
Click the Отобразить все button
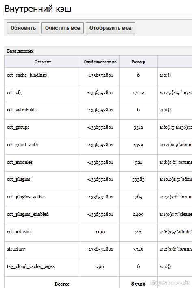click(110, 28)
